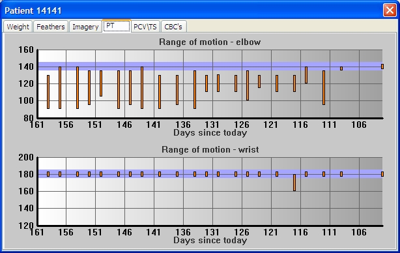The height and width of the screenshot is (253, 400).
Task: Select the elbow bar near day 112
Action: click(x=324, y=88)
